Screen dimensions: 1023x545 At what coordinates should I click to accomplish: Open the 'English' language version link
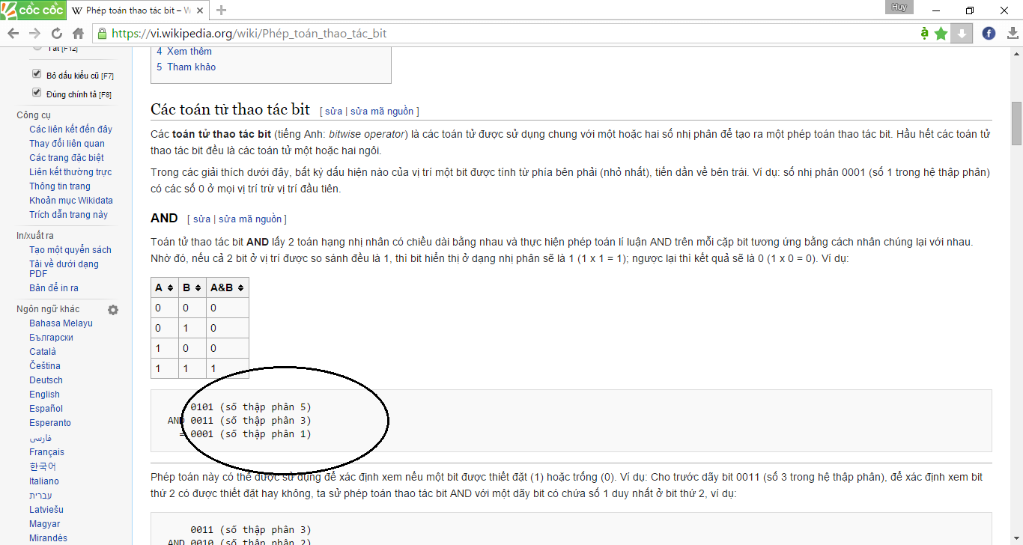[44, 395]
